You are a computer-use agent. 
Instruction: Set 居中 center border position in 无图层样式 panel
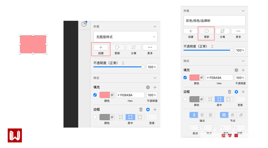tap(130, 117)
